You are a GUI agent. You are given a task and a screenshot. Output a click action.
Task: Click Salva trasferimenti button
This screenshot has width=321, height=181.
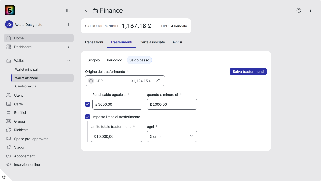click(x=248, y=72)
